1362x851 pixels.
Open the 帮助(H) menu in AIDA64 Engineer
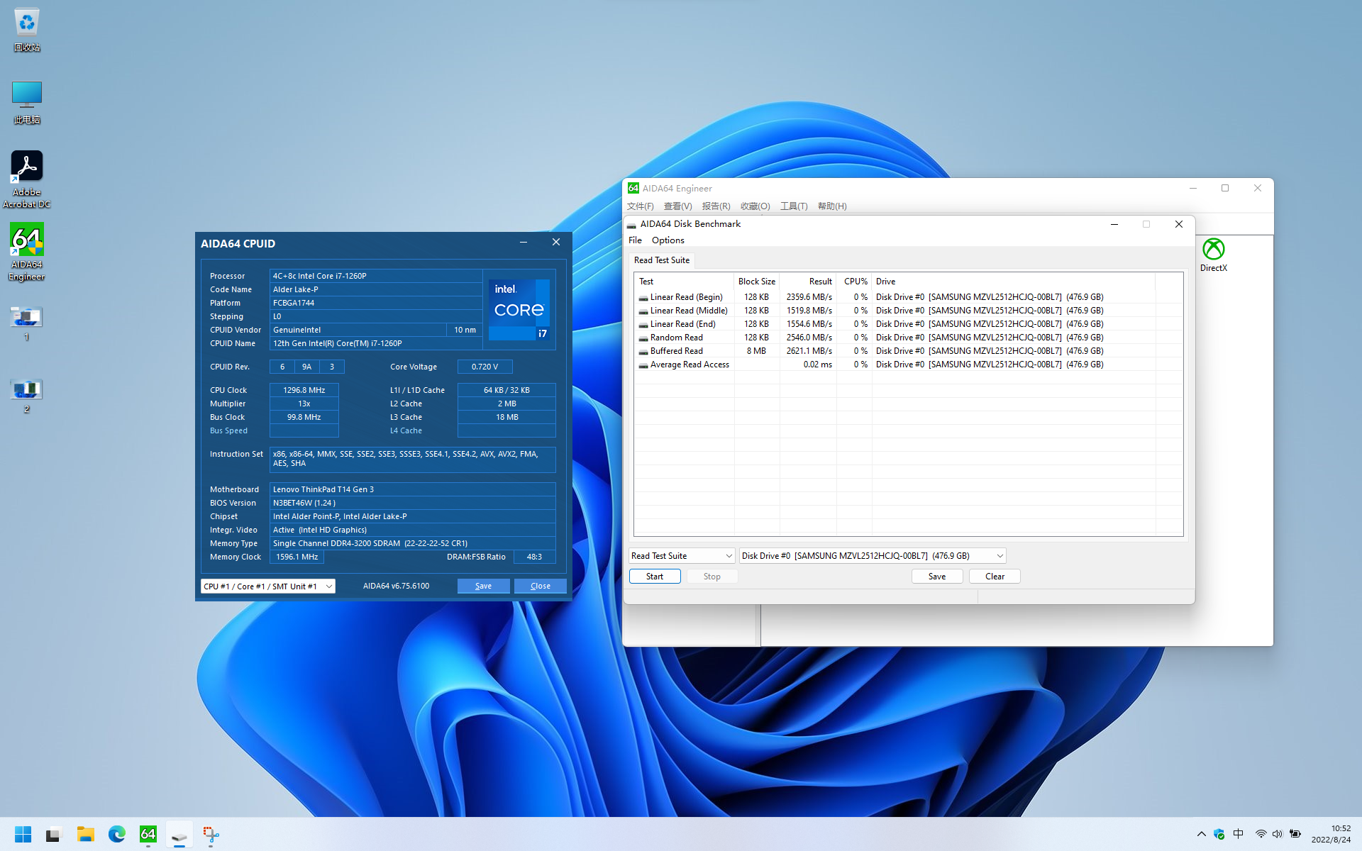[832, 206]
